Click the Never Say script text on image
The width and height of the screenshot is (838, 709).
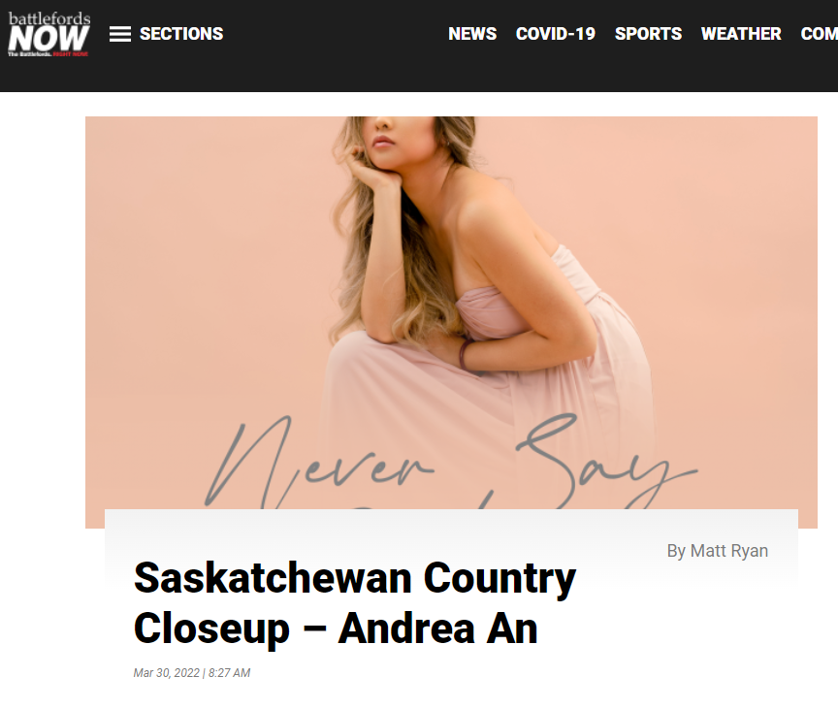(451, 462)
